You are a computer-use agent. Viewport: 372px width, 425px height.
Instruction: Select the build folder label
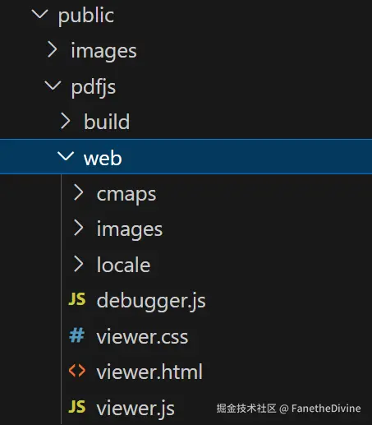coord(107,122)
